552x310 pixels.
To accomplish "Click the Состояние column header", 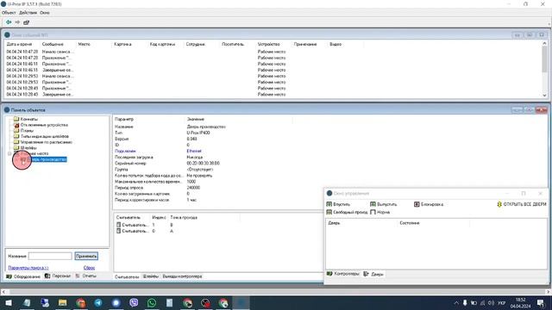I will pyautogui.click(x=433, y=223).
